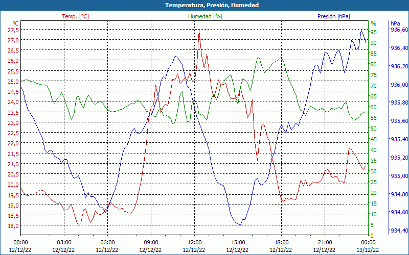Click the '20,5' temperature axis value
409x255 pixels.
pos(13,174)
